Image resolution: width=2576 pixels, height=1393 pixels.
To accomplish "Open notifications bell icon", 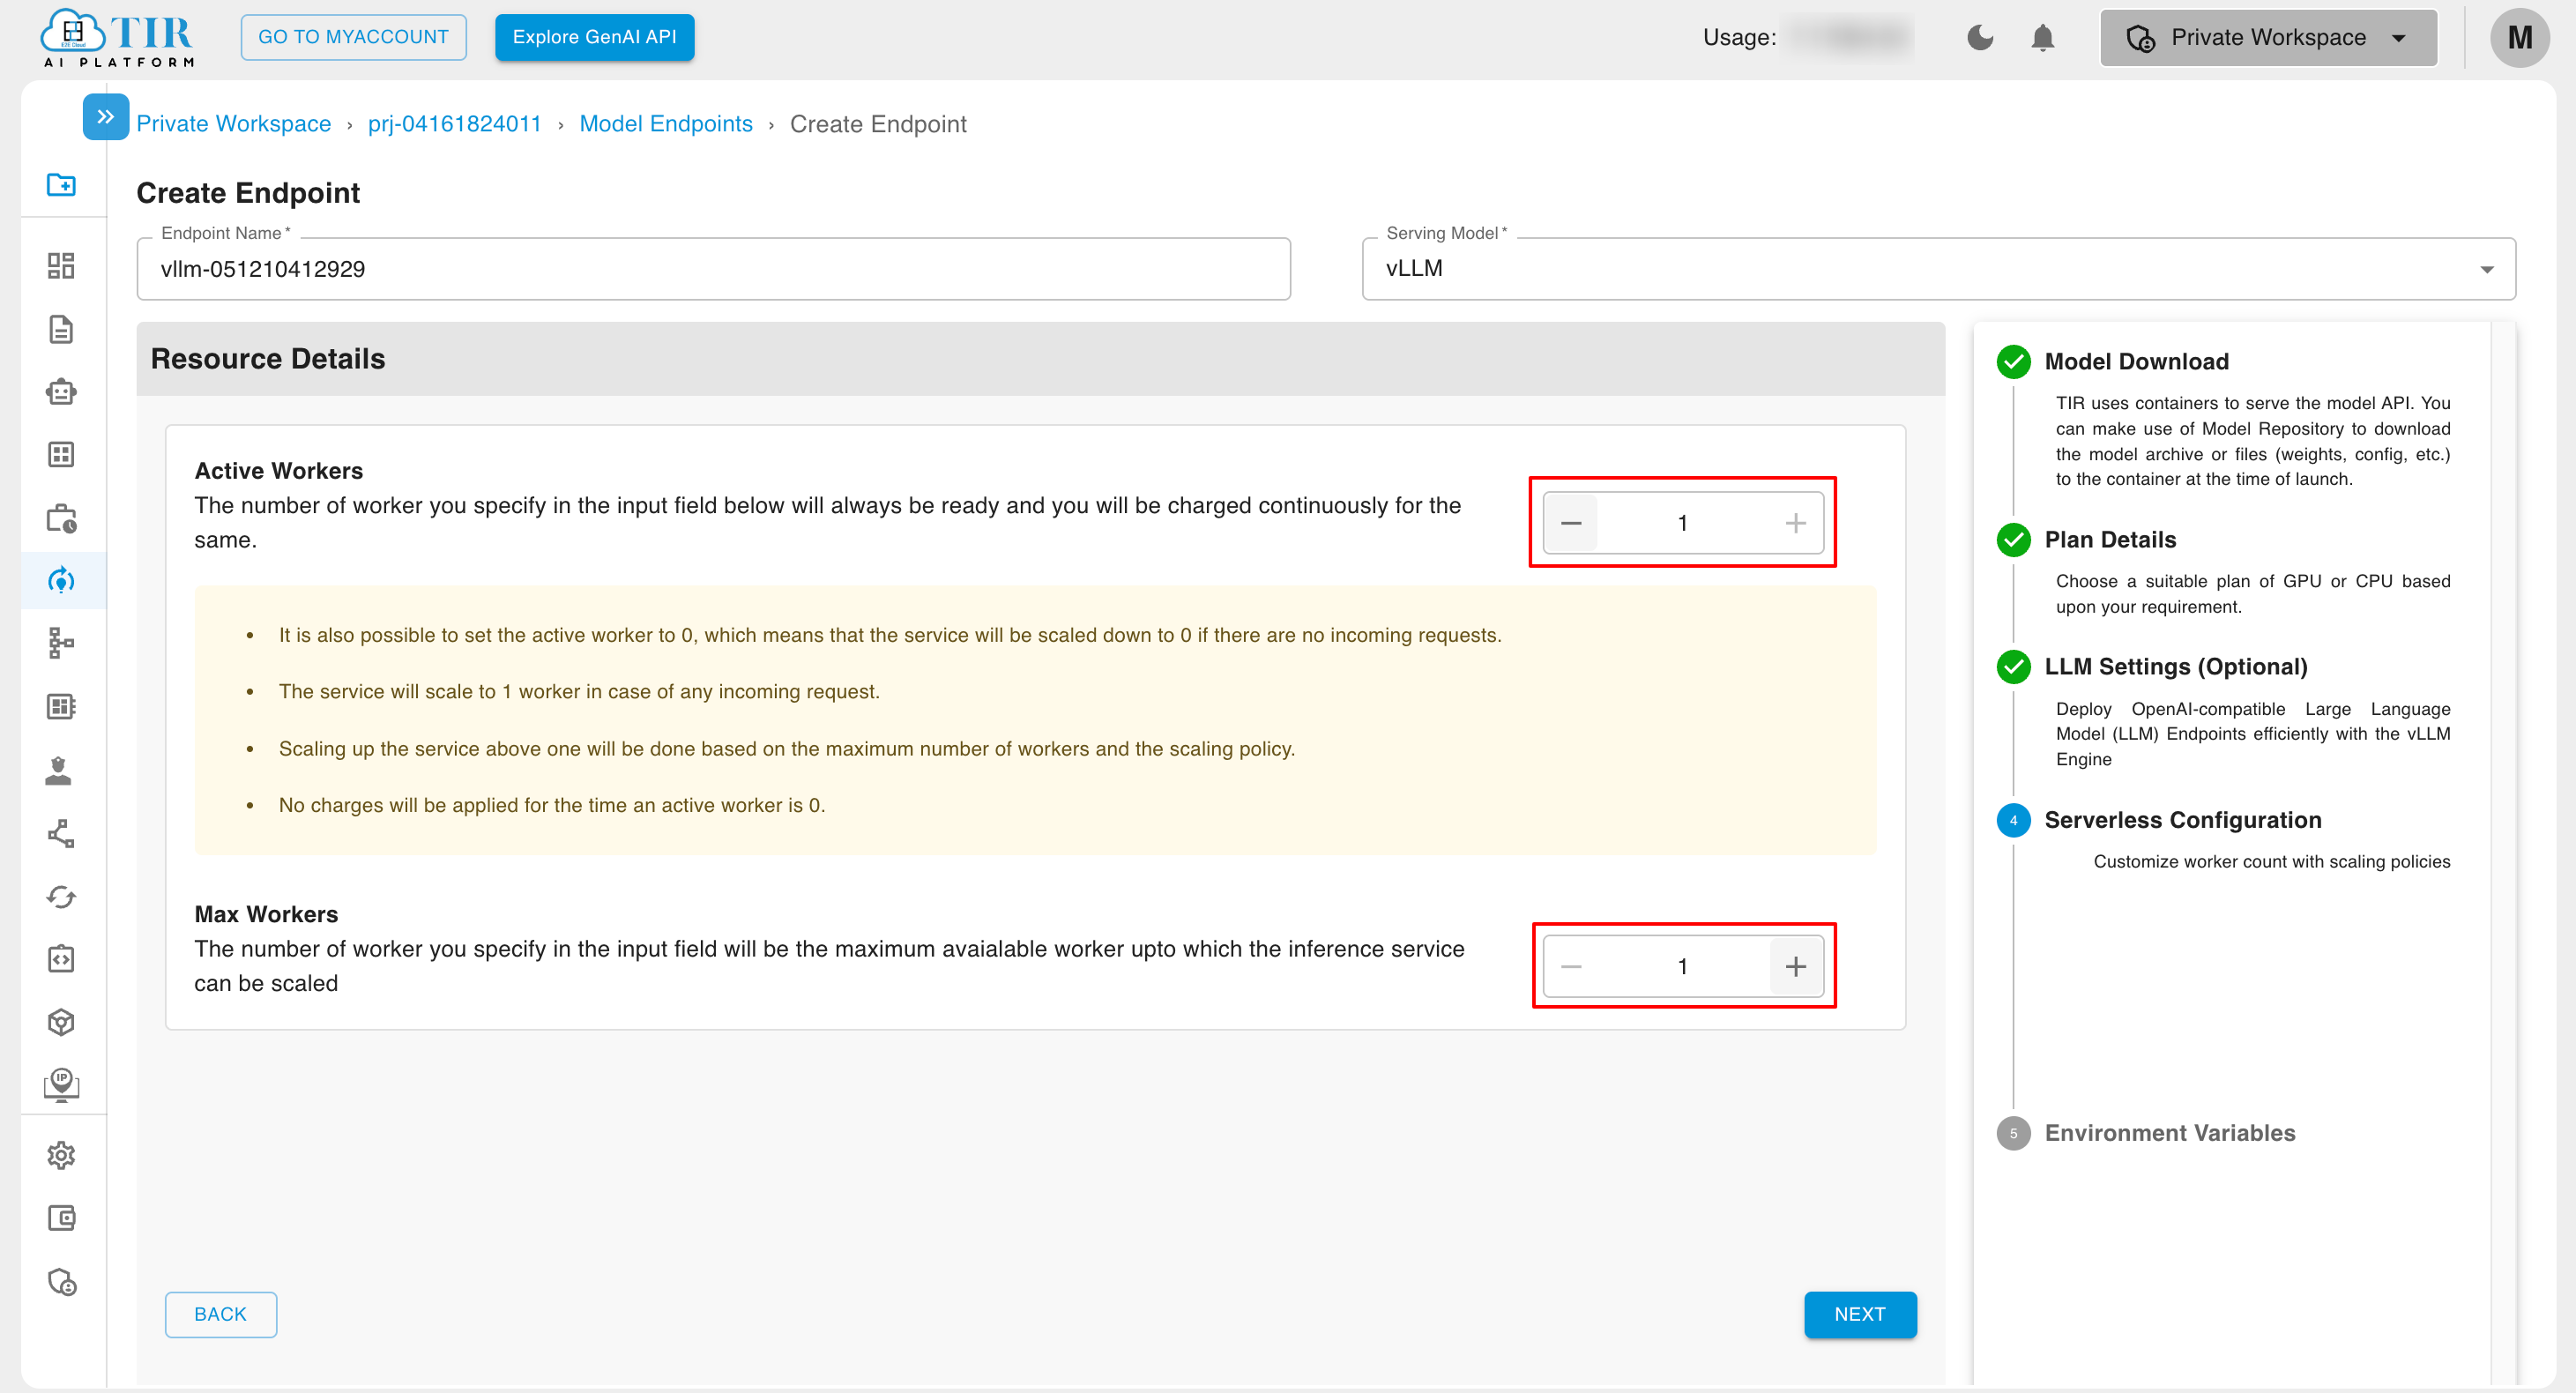I will [x=2043, y=38].
